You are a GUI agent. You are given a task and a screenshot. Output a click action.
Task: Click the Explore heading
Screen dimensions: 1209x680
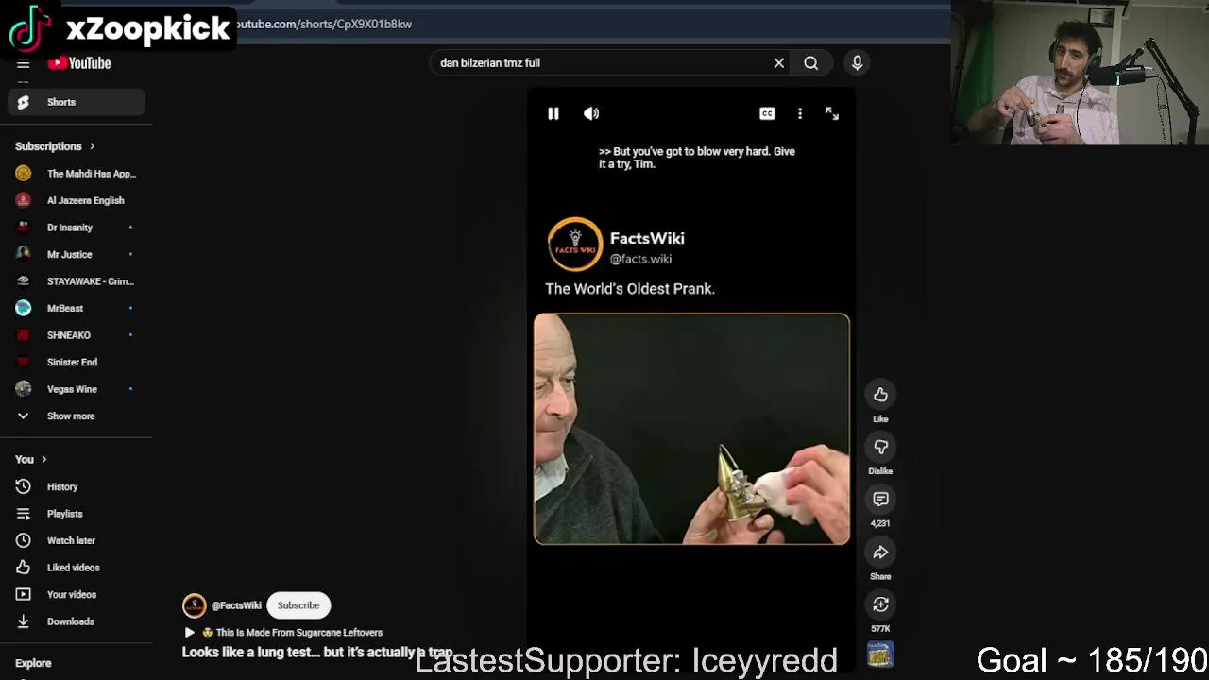33,663
